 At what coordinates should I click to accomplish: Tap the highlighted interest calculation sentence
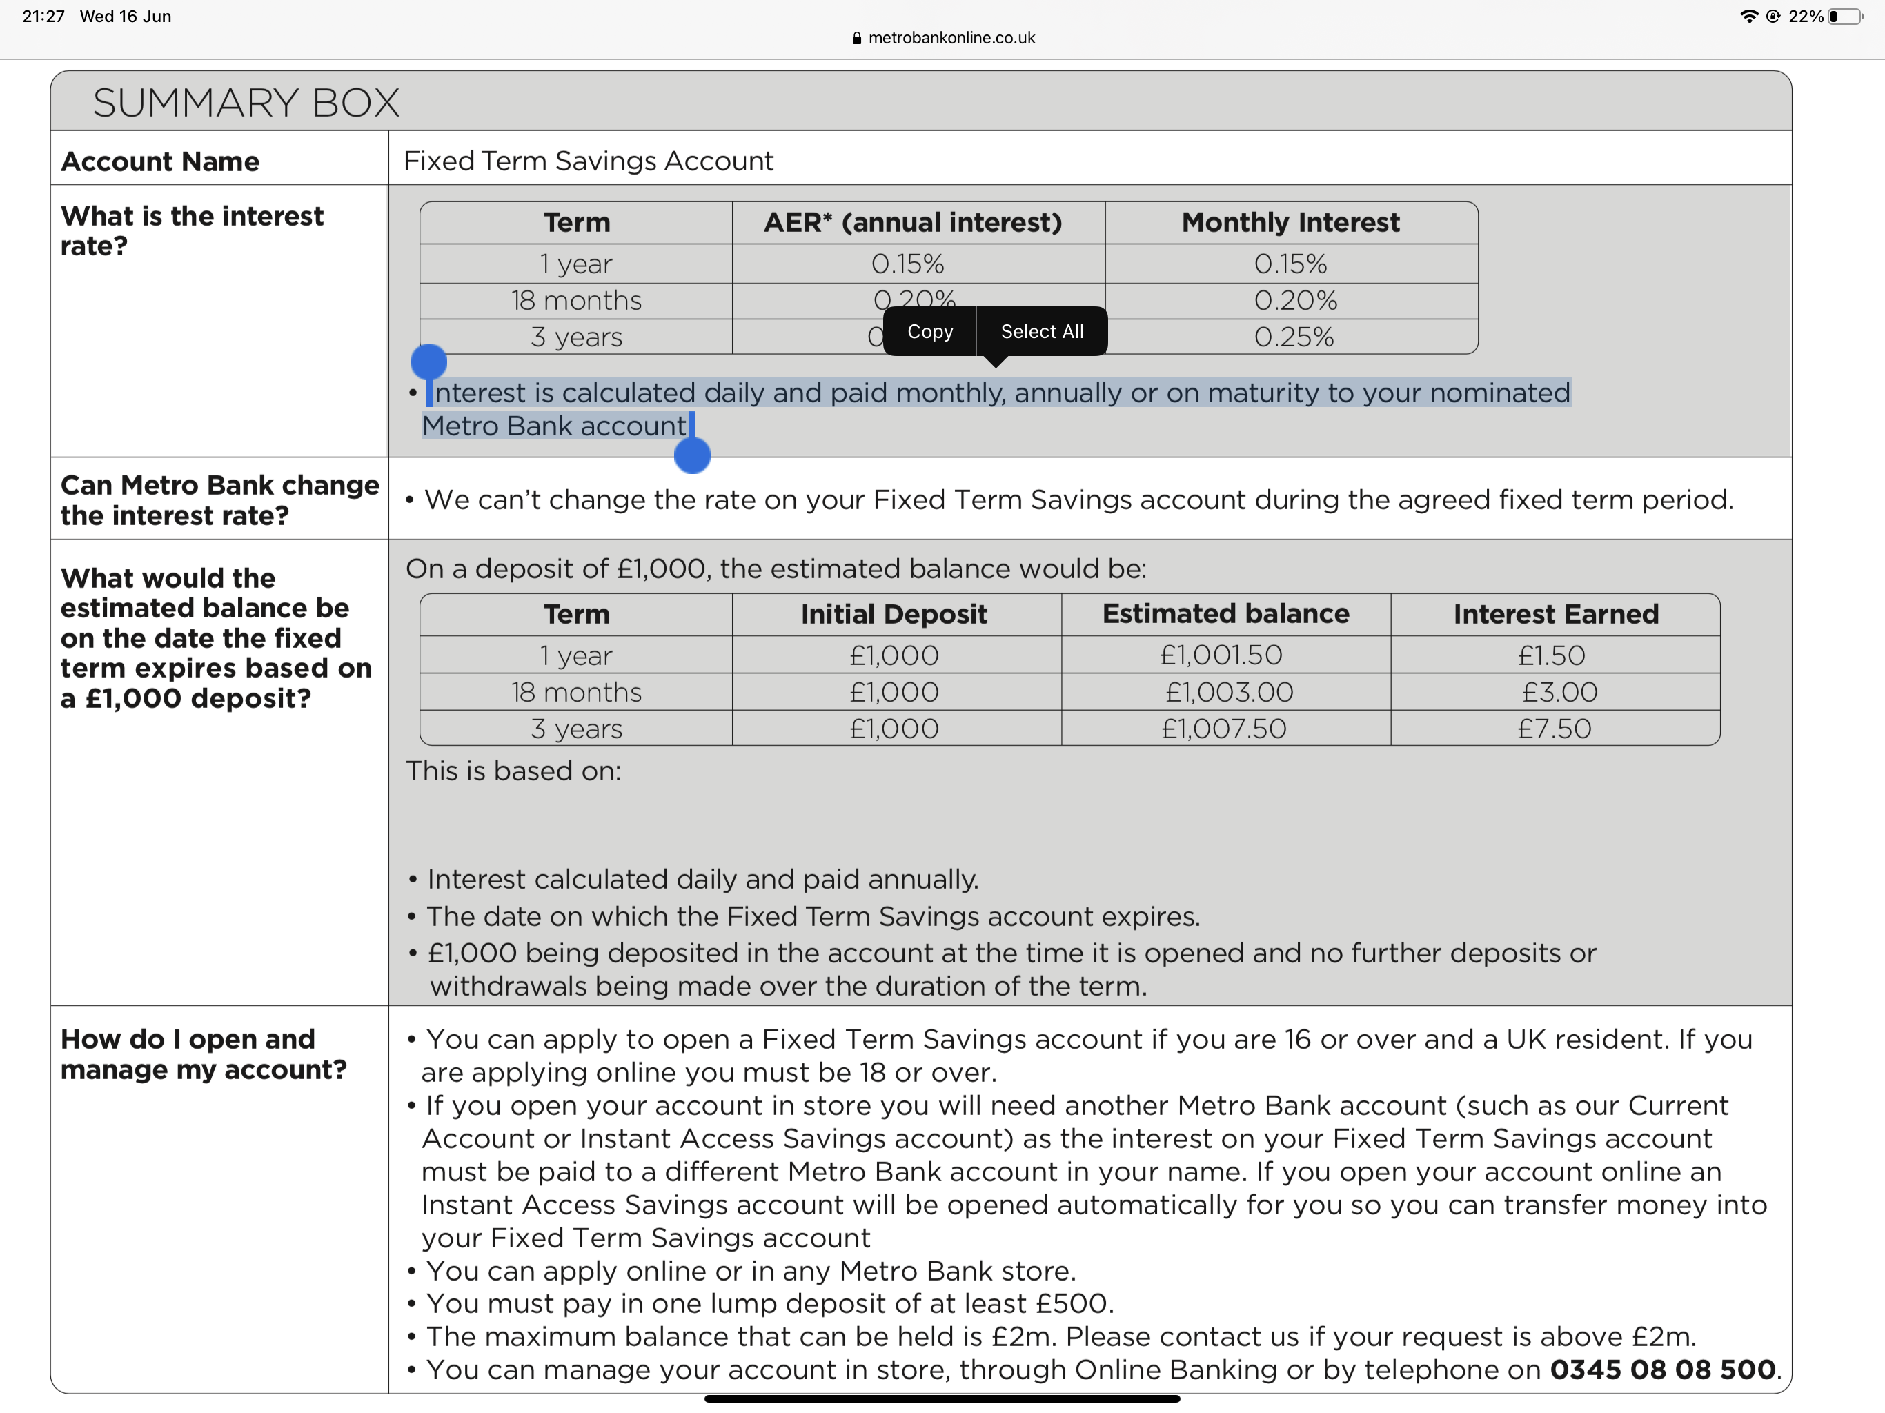pos(1001,393)
